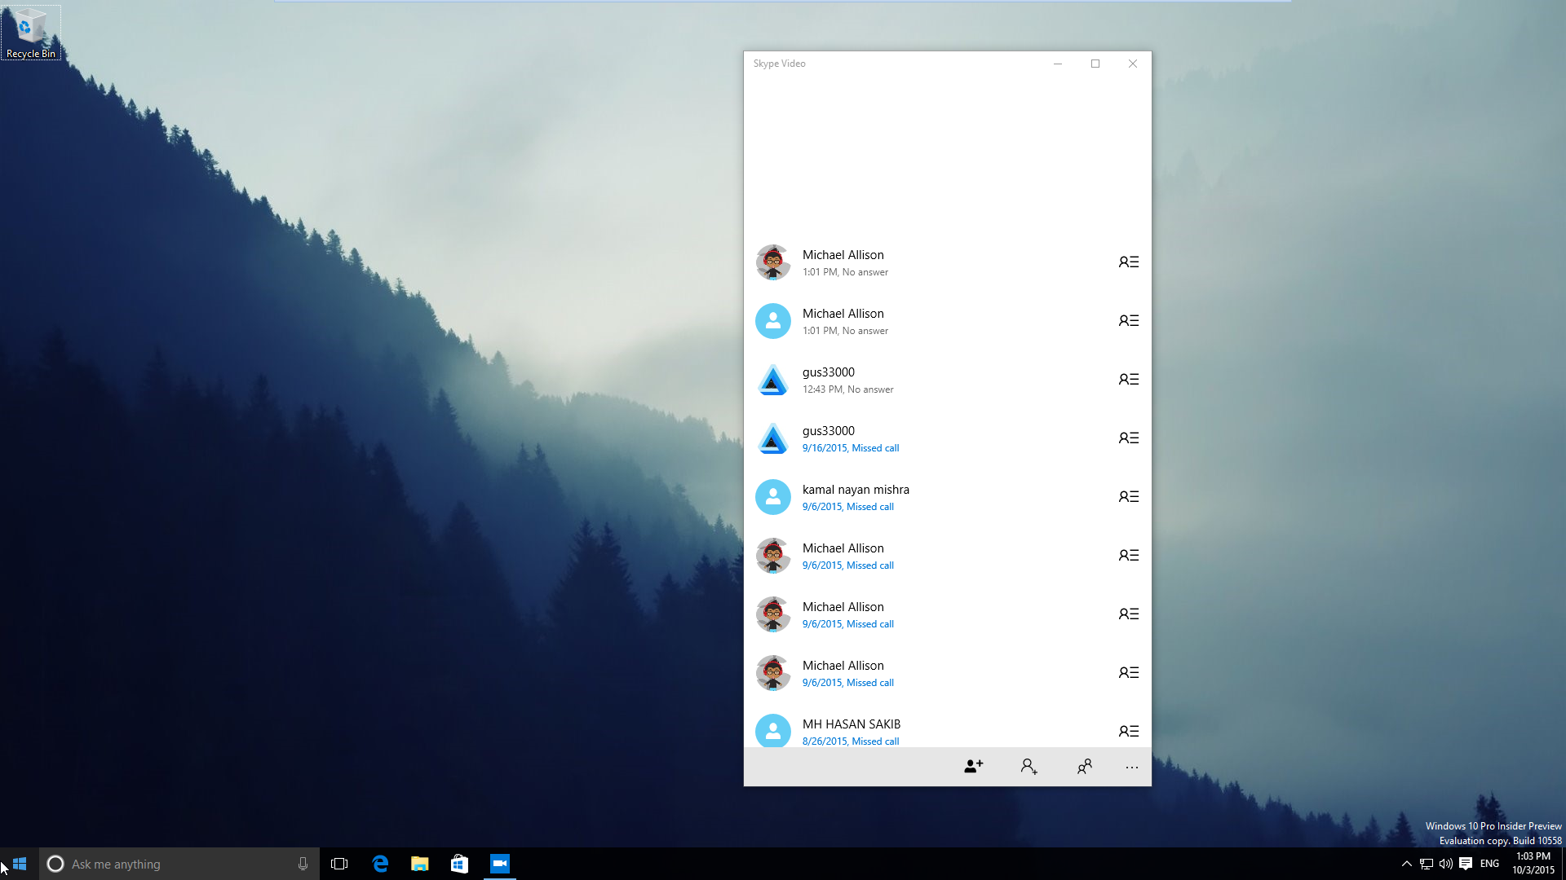Open the more options ellipsis menu
Image resolution: width=1566 pixels, height=880 pixels.
[x=1132, y=768]
